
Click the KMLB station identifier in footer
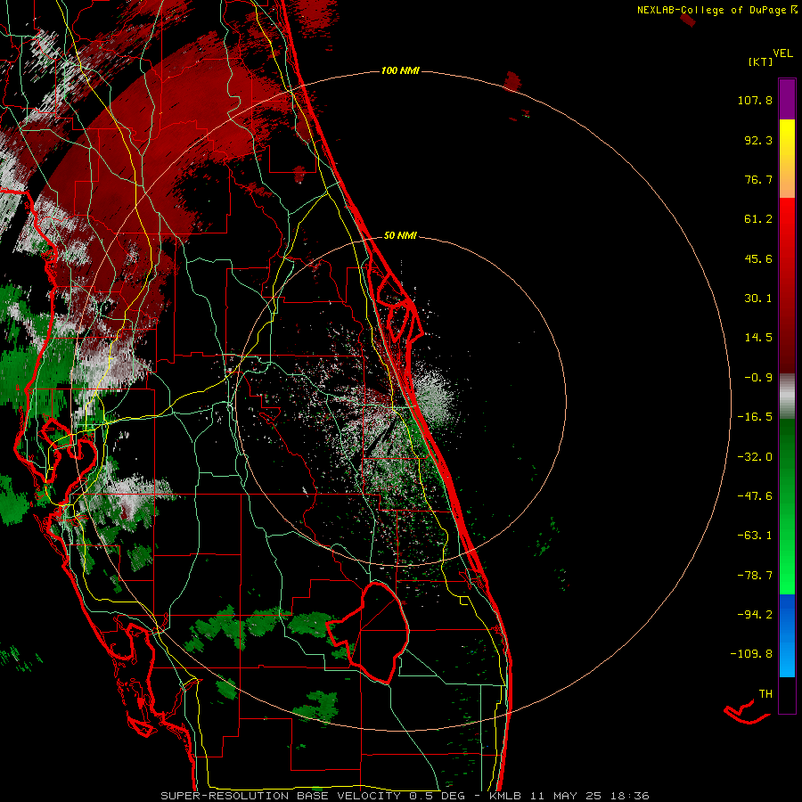(x=506, y=796)
